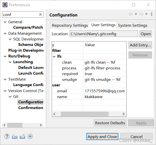Viewport: 156px width, 145px height.
Task: Collapse the Version Control tree node
Action: (x=5, y=91)
